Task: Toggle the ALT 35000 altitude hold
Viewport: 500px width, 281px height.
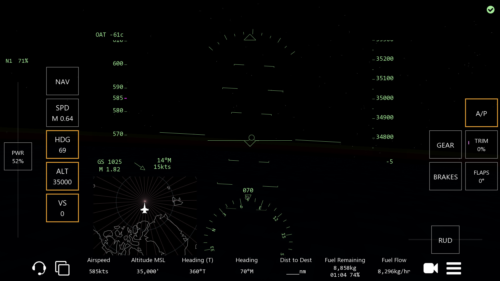Action: [62, 176]
